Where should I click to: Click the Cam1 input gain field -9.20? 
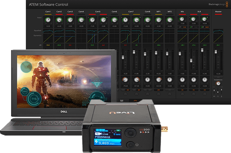(48, 26)
